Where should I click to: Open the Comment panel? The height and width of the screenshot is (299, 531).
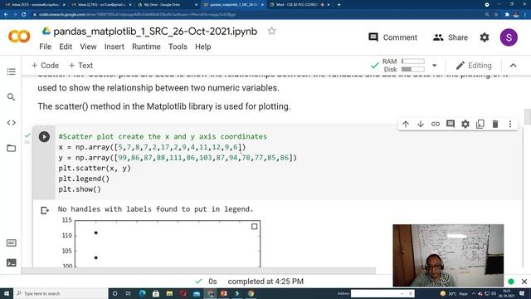[392, 37]
